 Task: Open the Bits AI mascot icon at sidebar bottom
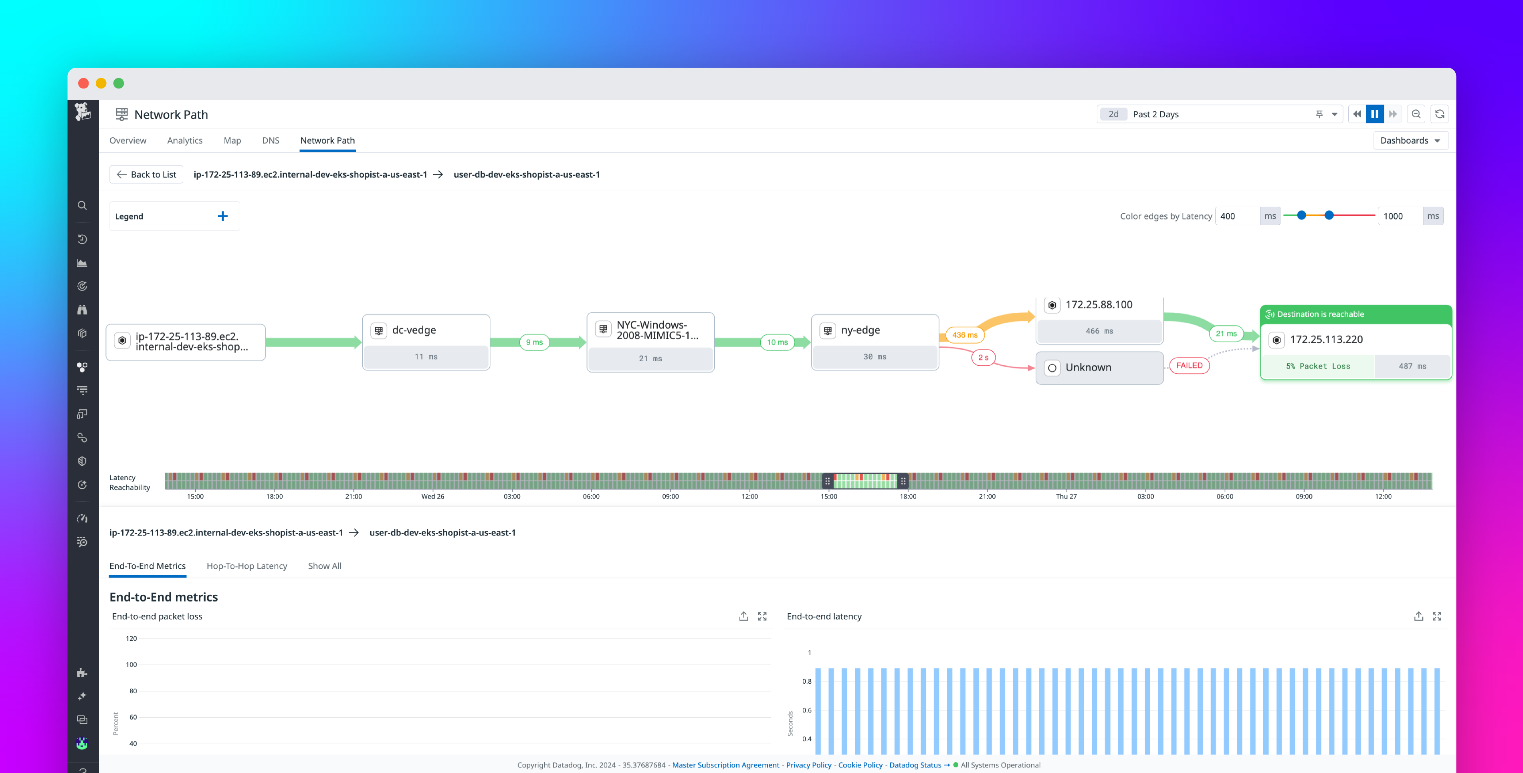(x=82, y=743)
